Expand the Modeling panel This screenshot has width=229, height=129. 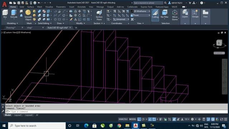tap(13, 23)
